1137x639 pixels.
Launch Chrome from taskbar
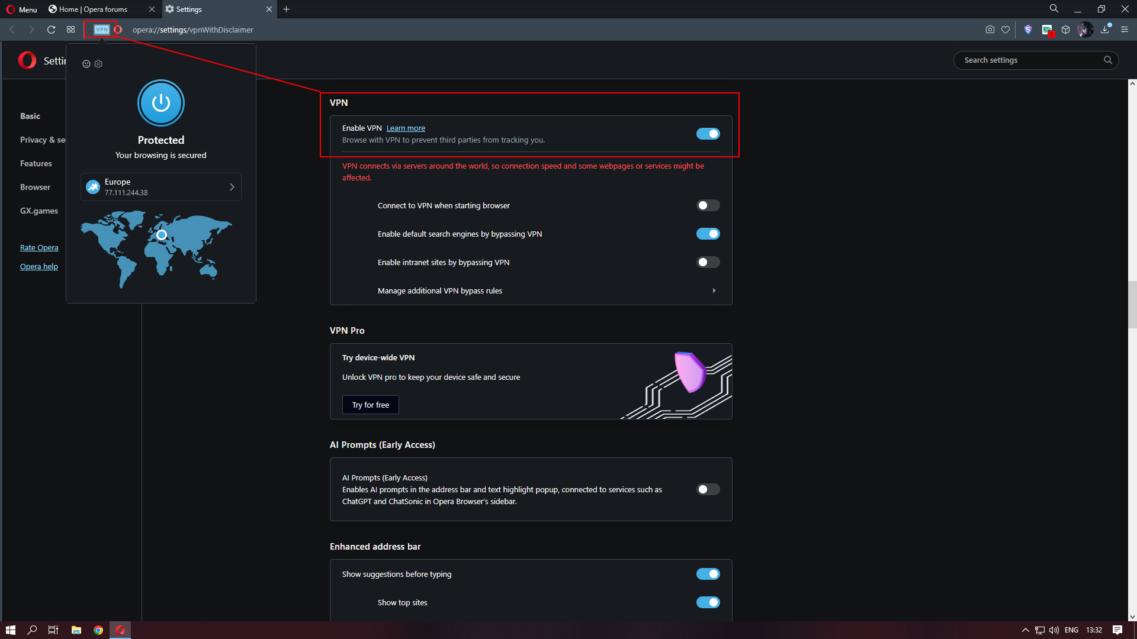tap(98, 630)
